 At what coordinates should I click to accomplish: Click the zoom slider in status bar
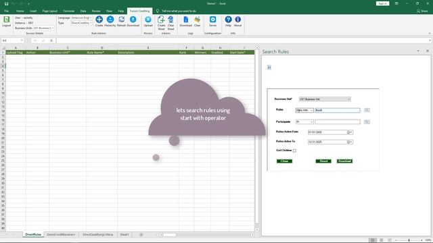click(409, 240)
